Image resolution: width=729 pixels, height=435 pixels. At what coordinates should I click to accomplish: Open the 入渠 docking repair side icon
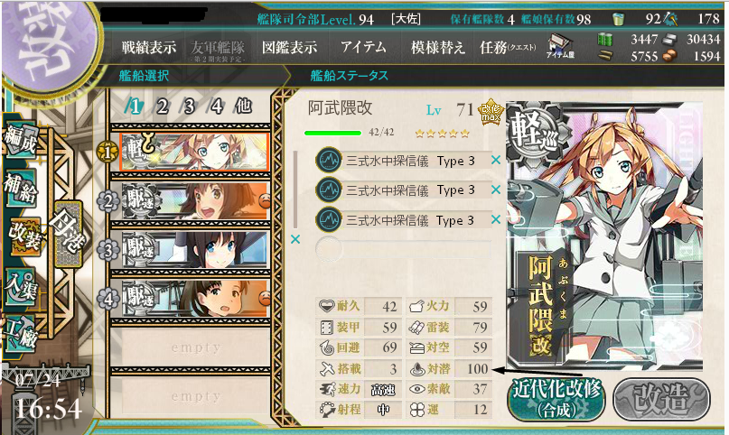[x=20, y=286]
